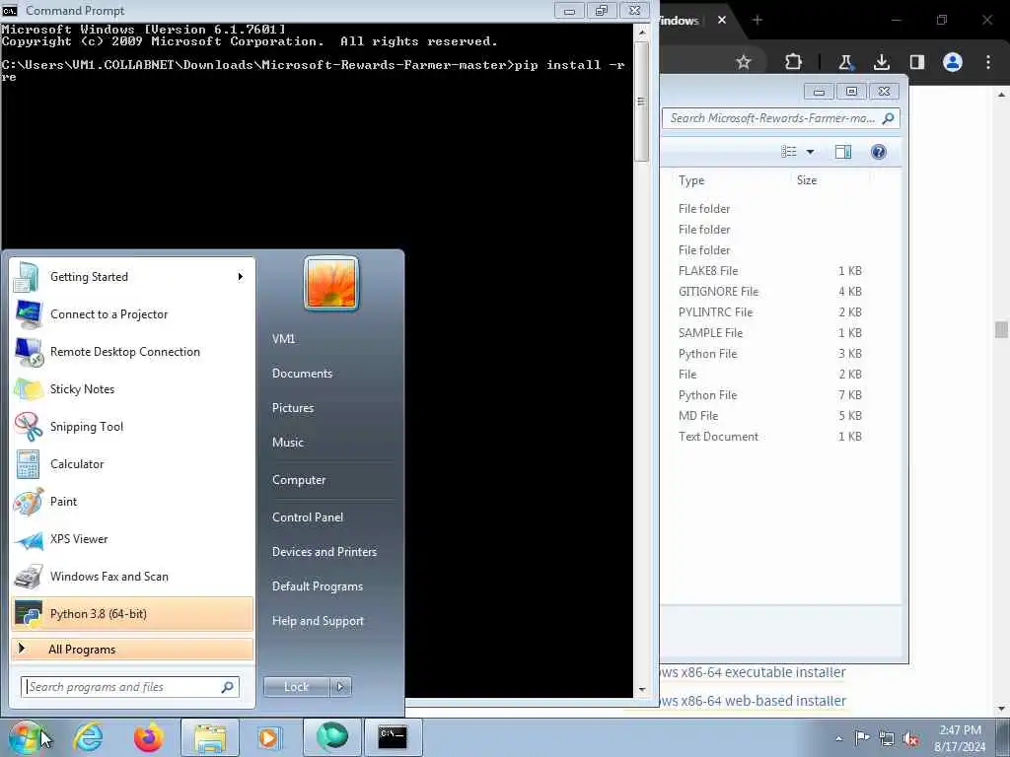Show hidden system tray icons
1010x757 pixels.
838,738
